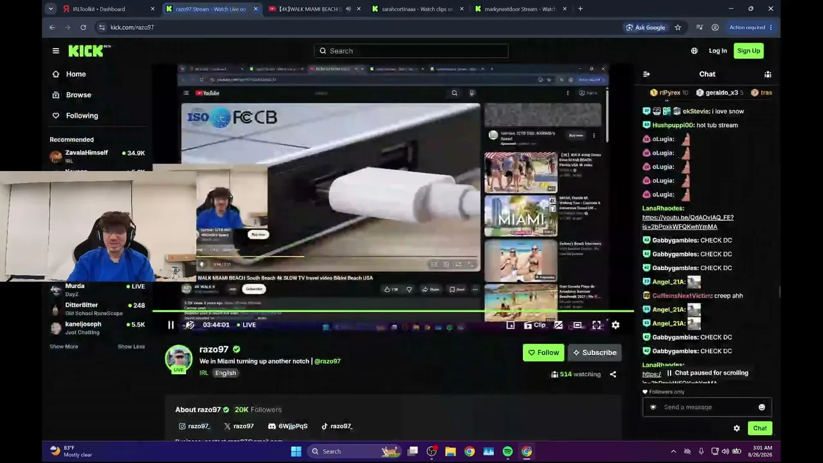The image size is (823, 463).
Task: Click the Log In button
Action: (x=718, y=51)
